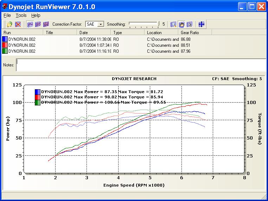Click the Run column header
268x201 pixels.
coord(22,32)
